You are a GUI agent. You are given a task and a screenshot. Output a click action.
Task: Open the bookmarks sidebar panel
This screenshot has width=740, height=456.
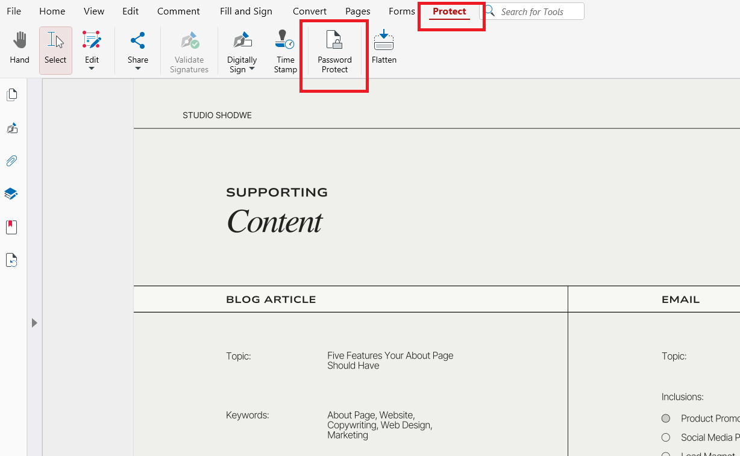point(11,227)
